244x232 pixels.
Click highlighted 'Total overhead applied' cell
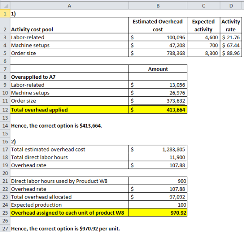(x=69, y=110)
